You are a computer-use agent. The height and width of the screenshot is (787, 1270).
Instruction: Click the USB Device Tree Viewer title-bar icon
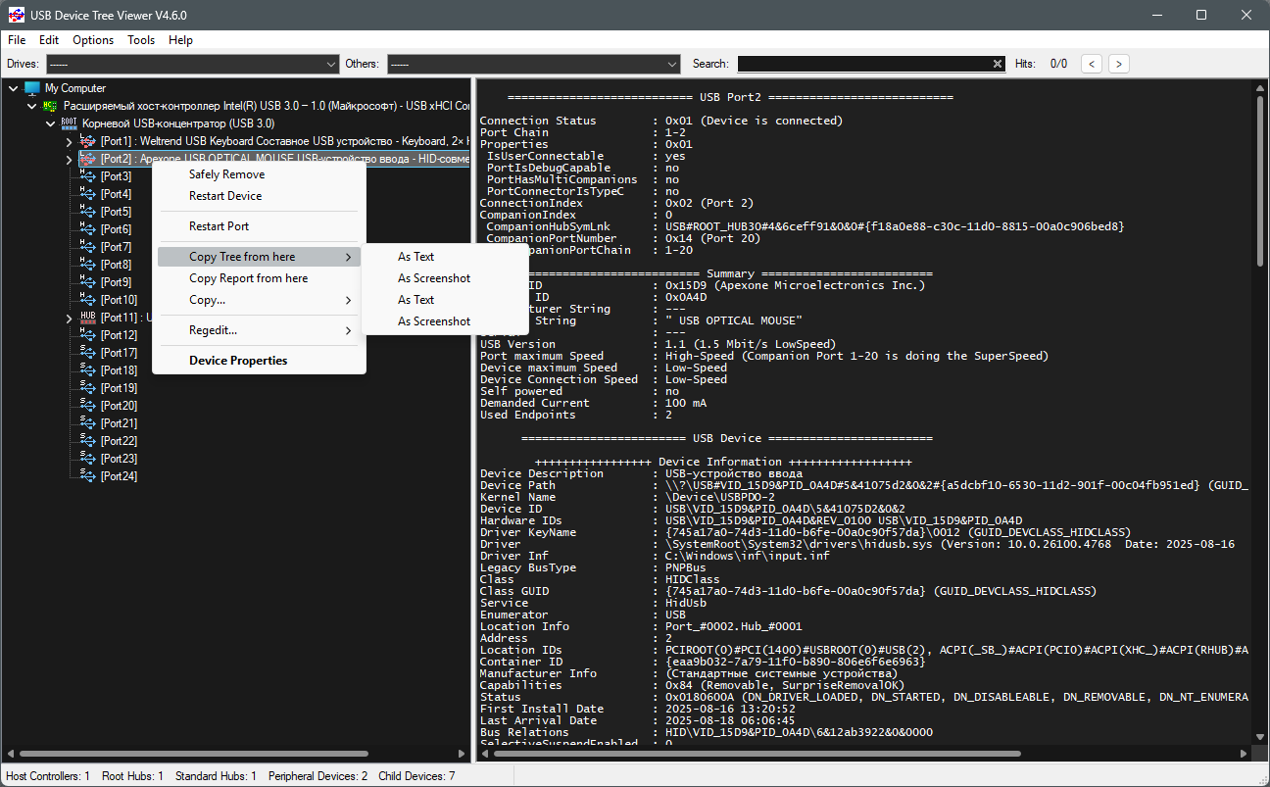coord(15,15)
